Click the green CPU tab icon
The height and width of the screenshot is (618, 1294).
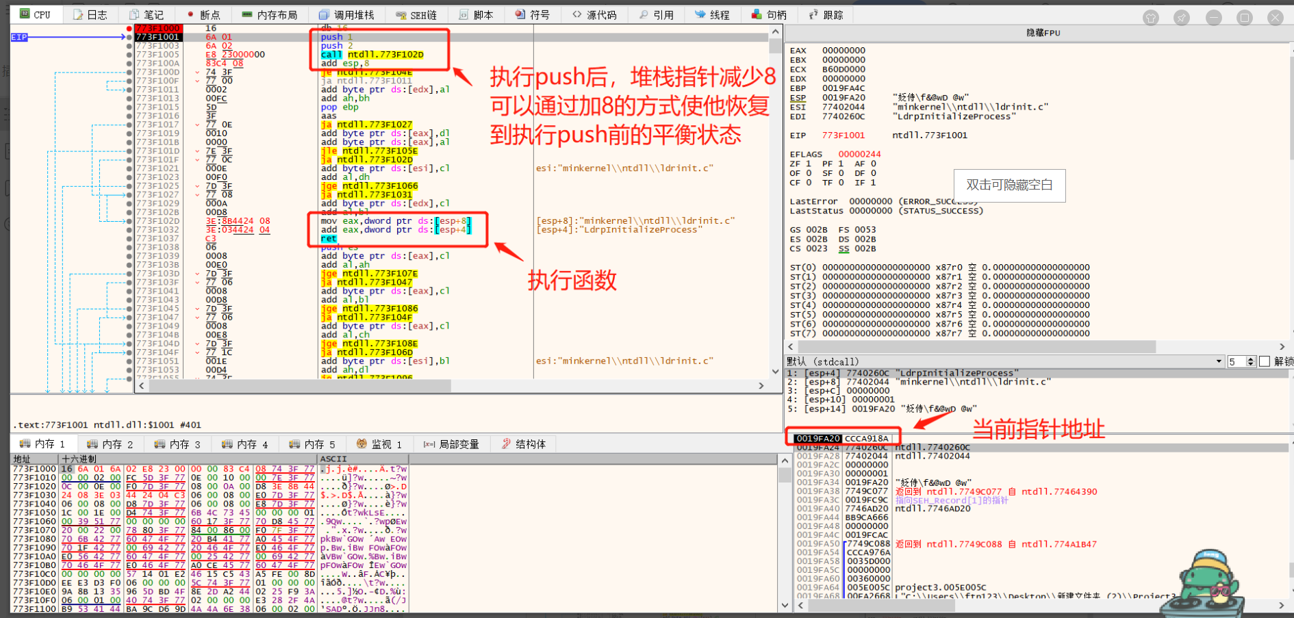point(25,14)
